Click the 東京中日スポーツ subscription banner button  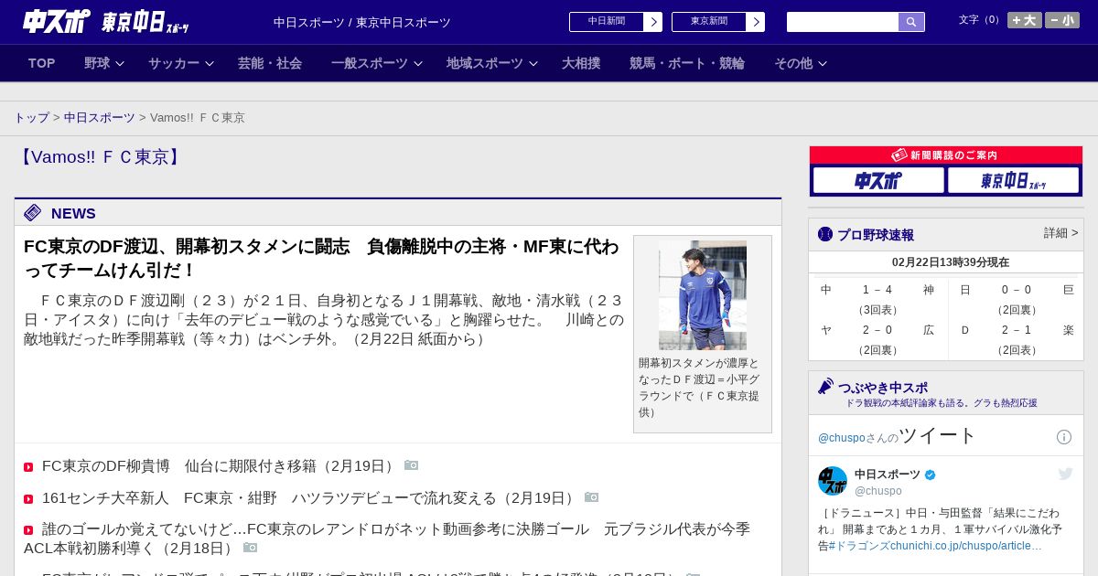point(1013,180)
